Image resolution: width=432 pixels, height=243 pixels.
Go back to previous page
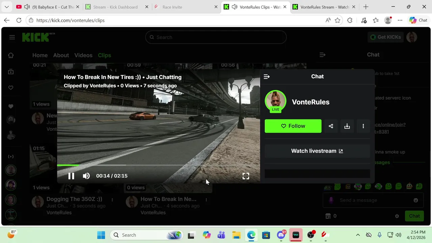(7, 20)
